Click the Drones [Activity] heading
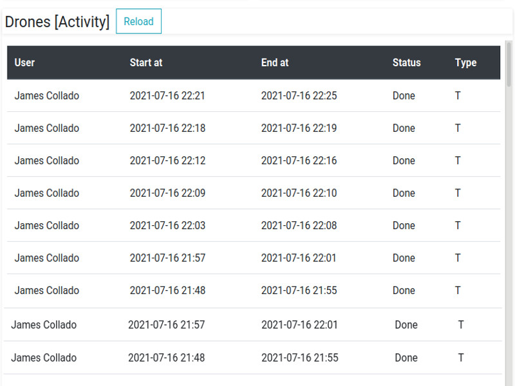The image size is (515, 386). [x=57, y=22]
